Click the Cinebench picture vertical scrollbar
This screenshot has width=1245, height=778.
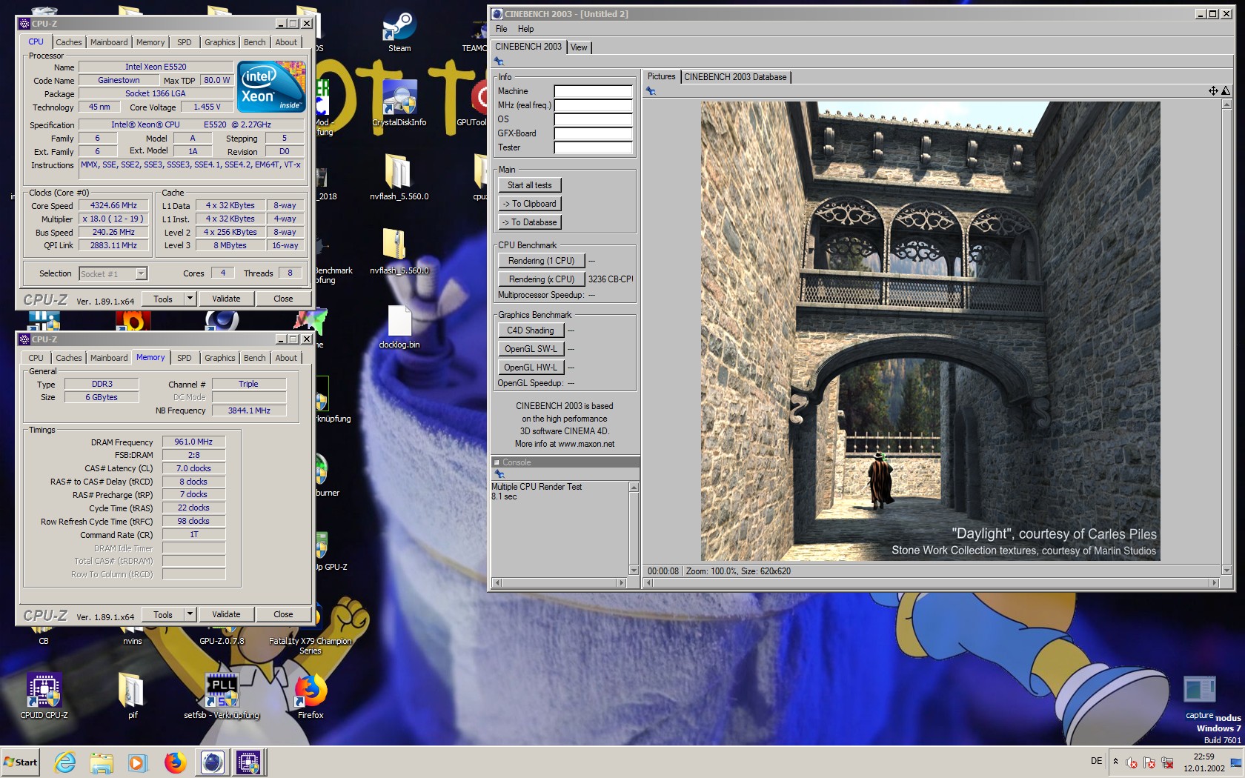pyautogui.click(x=1226, y=337)
